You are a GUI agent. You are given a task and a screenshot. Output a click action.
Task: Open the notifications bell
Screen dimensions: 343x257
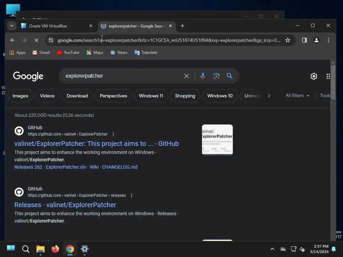point(334,249)
